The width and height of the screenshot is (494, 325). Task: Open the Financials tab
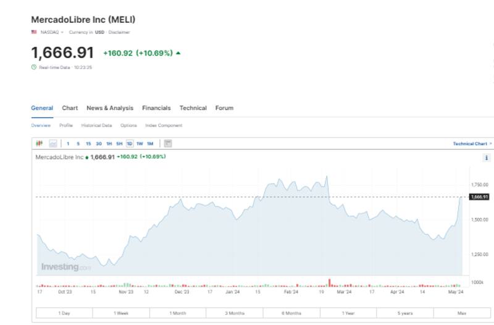pos(156,108)
